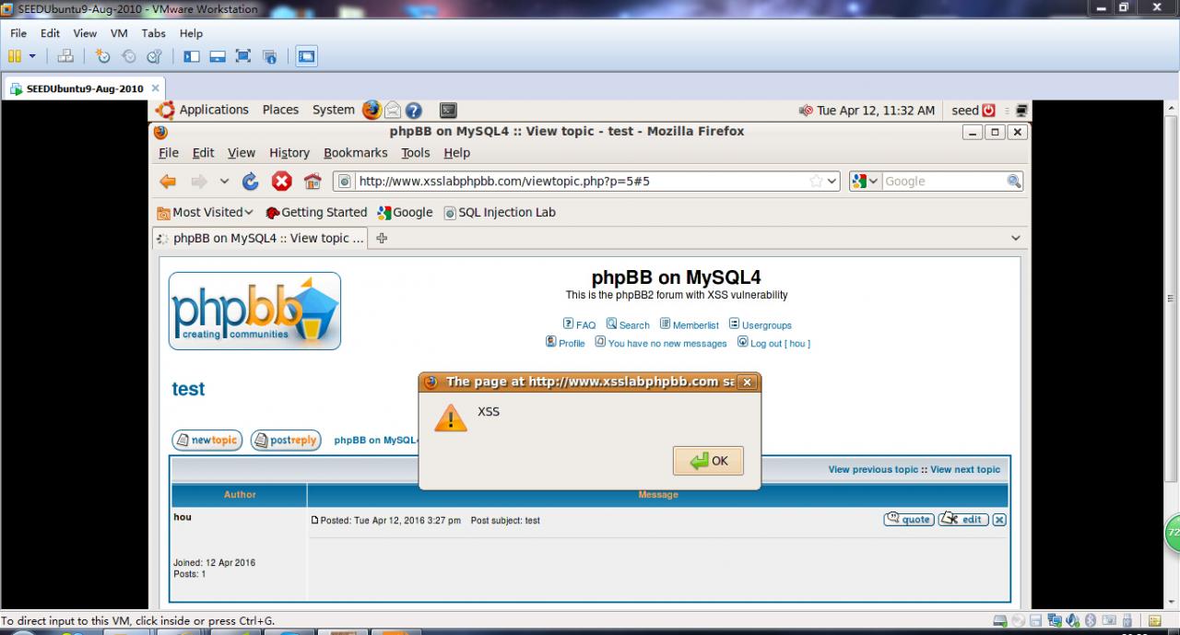Click the VMware pause (suspend) toolbar icon

click(15, 56)
